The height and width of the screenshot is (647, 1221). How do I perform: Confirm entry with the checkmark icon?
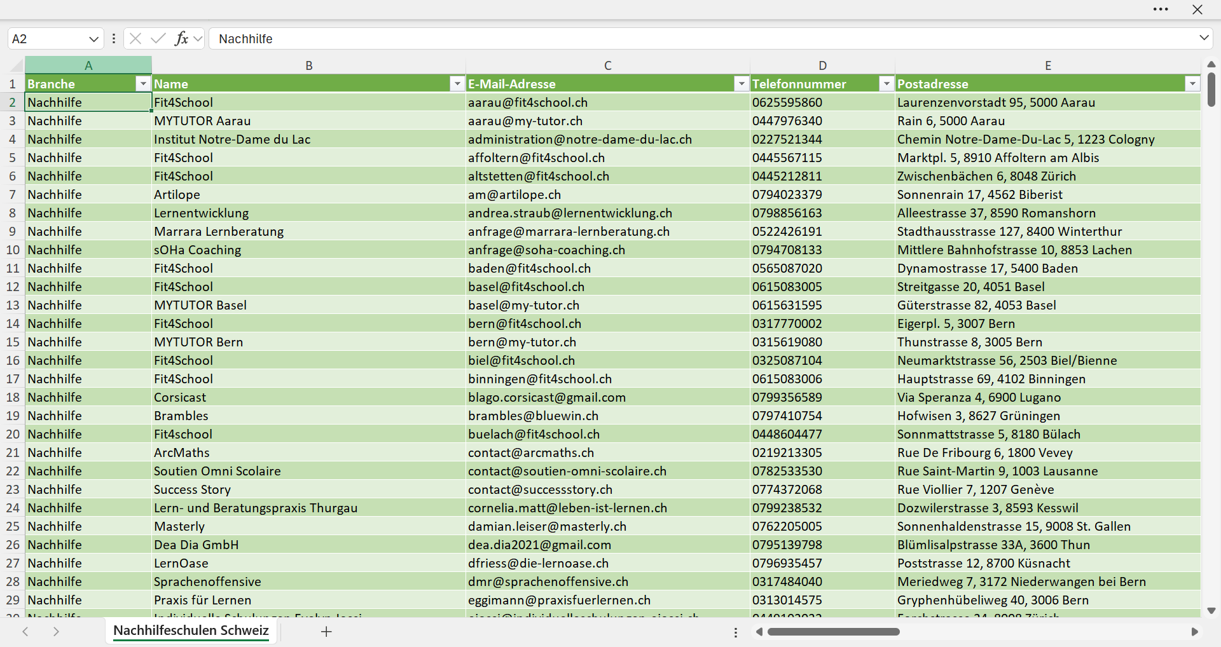click(158, 39)
